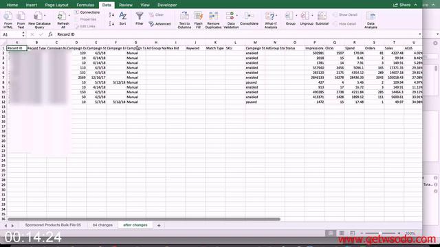440x247 pixels.
Task: Click the zoom slider
Action: (x=380, y=233)
